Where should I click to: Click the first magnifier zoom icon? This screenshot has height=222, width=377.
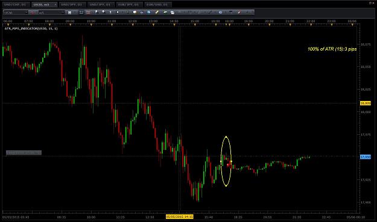pos(97,12)
